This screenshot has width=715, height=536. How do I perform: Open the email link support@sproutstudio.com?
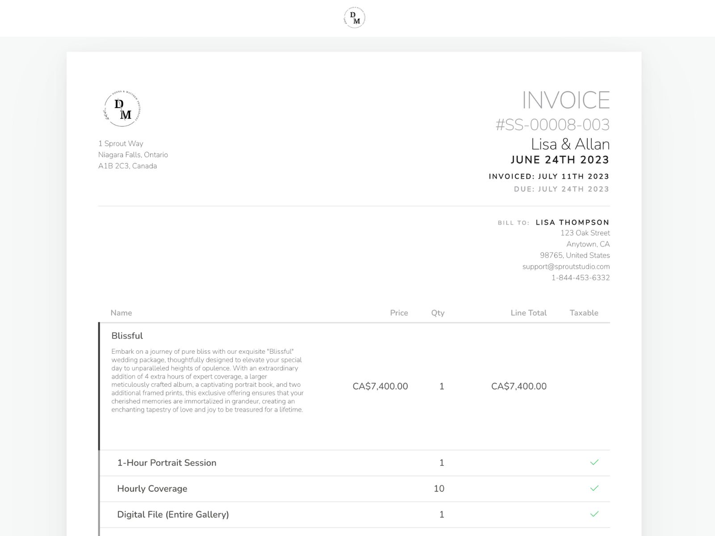pyautogui.click(x=565, y=266)
